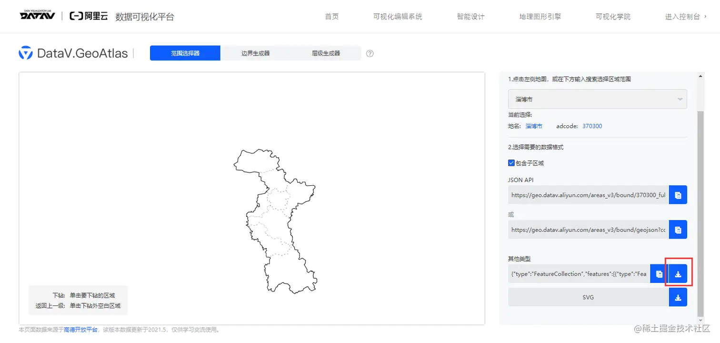Expand the 进入控制台 menu arrow
720x343 pixels.
[x=705, y=17]
